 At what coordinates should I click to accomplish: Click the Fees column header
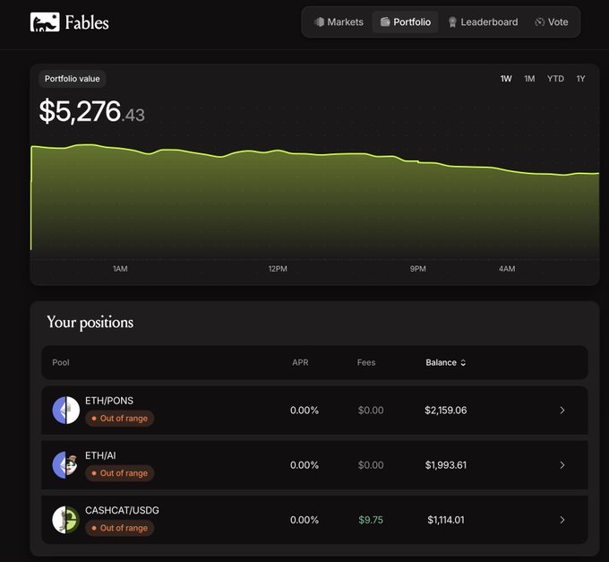366,363
